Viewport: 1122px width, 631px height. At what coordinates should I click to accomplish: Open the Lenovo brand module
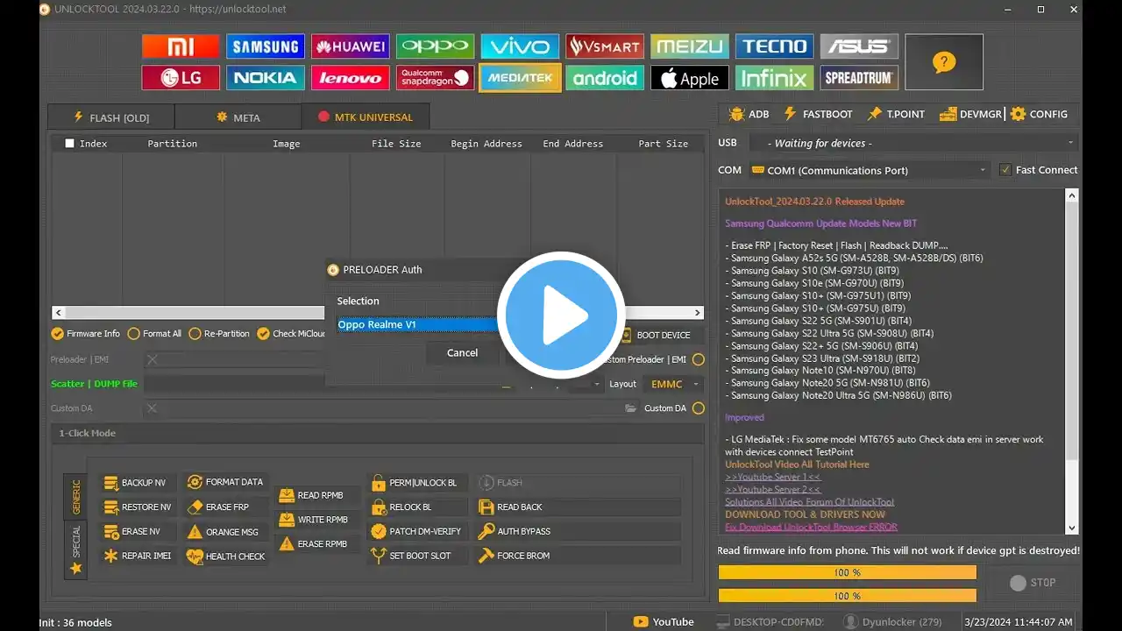pos(350,78)
